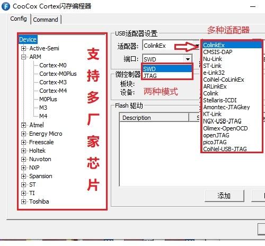
Task: Expand the NXP vendor node
Action: [23, 168]
